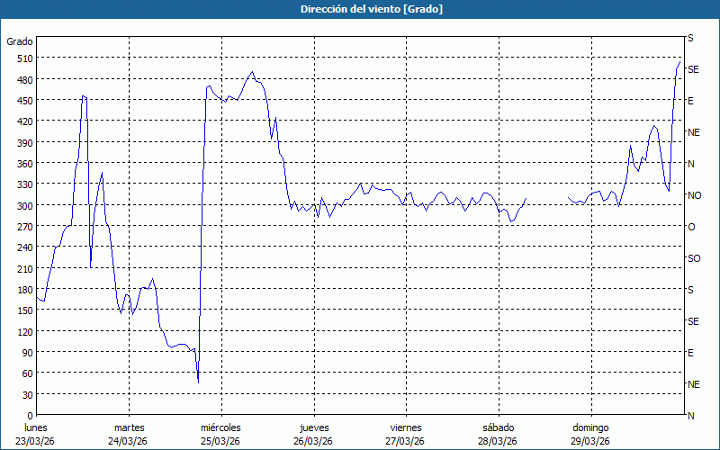Click the 150 label on left axis
The image size is (720, 450).
coord(22,310)
